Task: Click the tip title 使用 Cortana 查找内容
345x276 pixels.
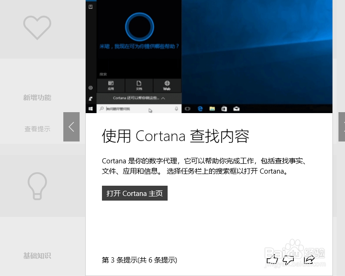Action: tap(176, 136)
